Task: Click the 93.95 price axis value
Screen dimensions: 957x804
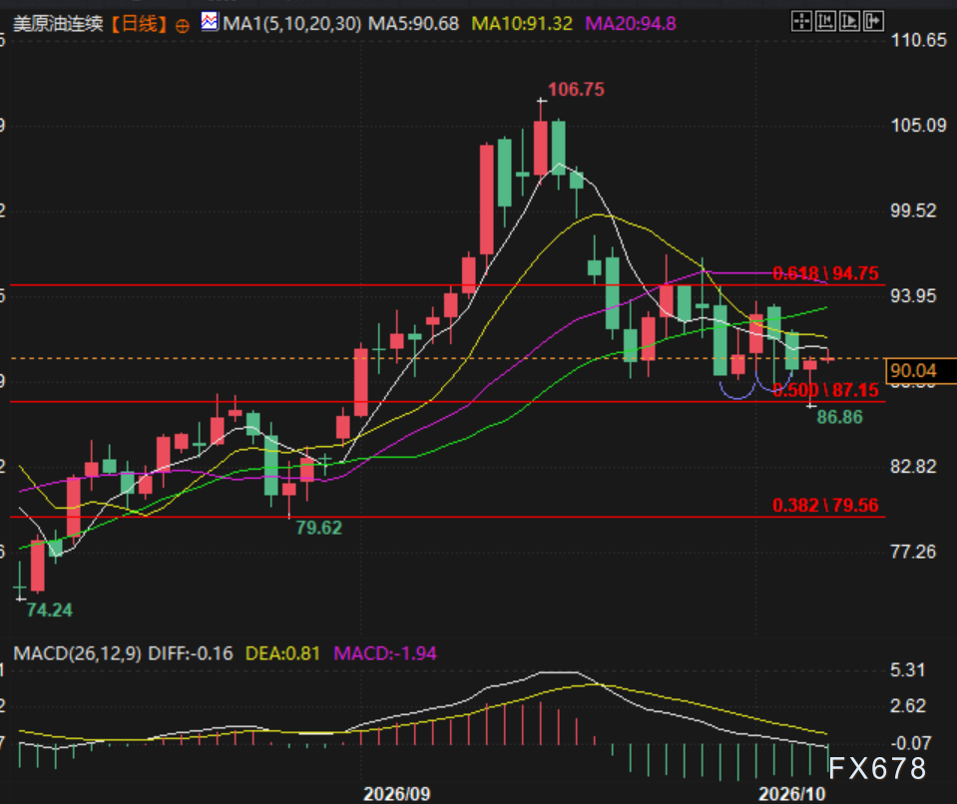Action: pos(913,296)
